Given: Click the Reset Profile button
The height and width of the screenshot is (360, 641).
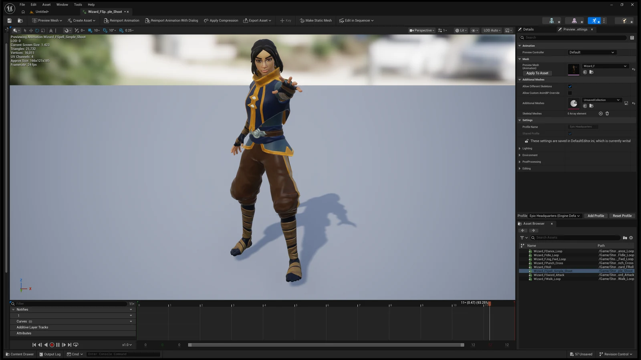Looking at the screenshot, I should pyautogui.click(x=622, y=216).
